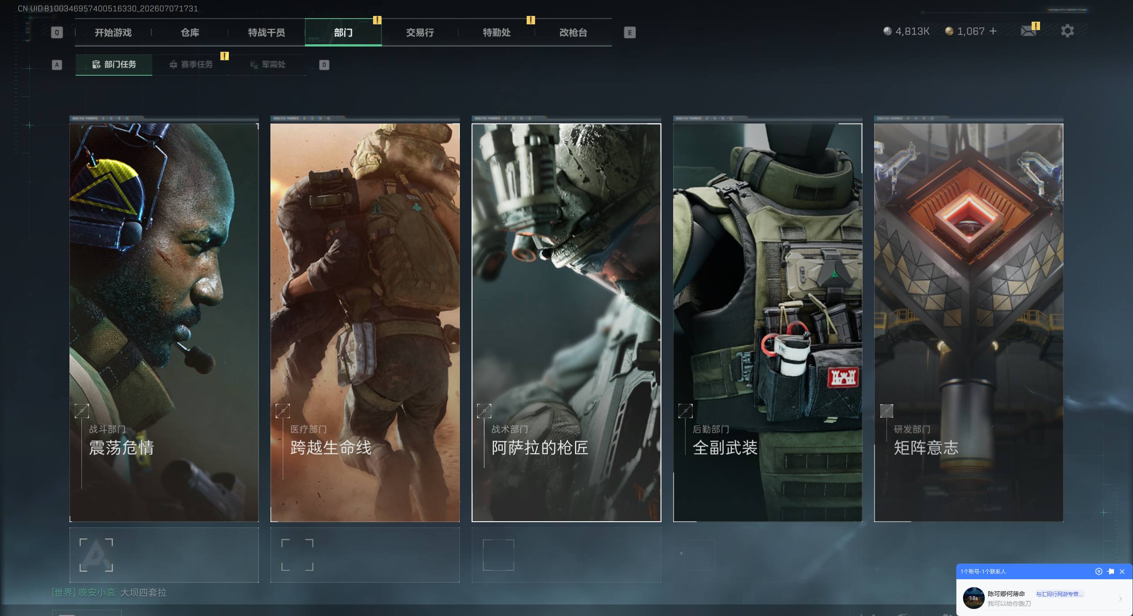The image size is (1133, 616).
Task: Open the mail envelope icon
Action: 1028,31
